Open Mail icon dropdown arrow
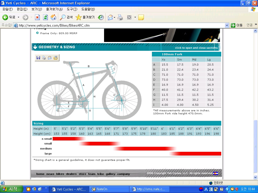 point(115,17)
